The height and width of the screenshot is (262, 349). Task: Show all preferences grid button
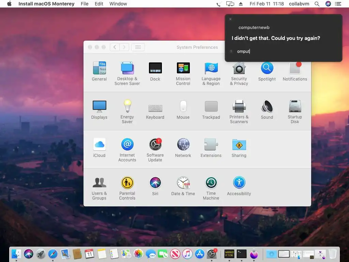pos(138,47)
